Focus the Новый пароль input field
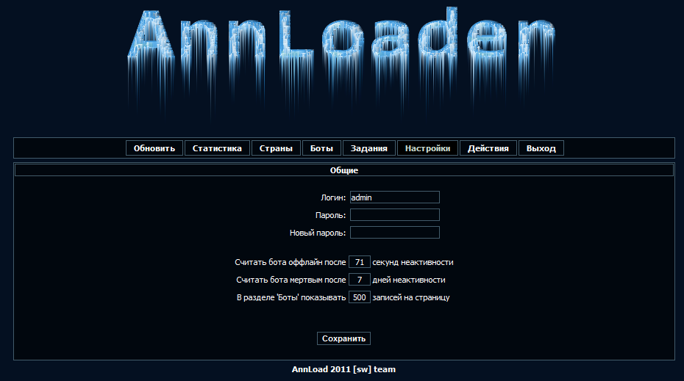 pyautogui.click(x=395, y=233)
